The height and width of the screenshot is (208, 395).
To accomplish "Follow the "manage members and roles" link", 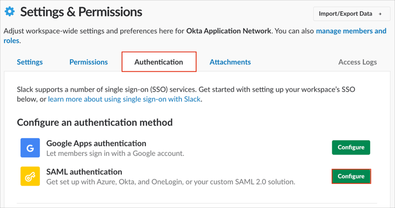I will [351, 31].
